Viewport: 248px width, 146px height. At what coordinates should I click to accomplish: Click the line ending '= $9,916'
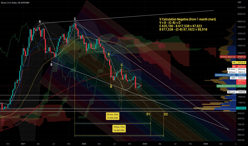(183, 29)
